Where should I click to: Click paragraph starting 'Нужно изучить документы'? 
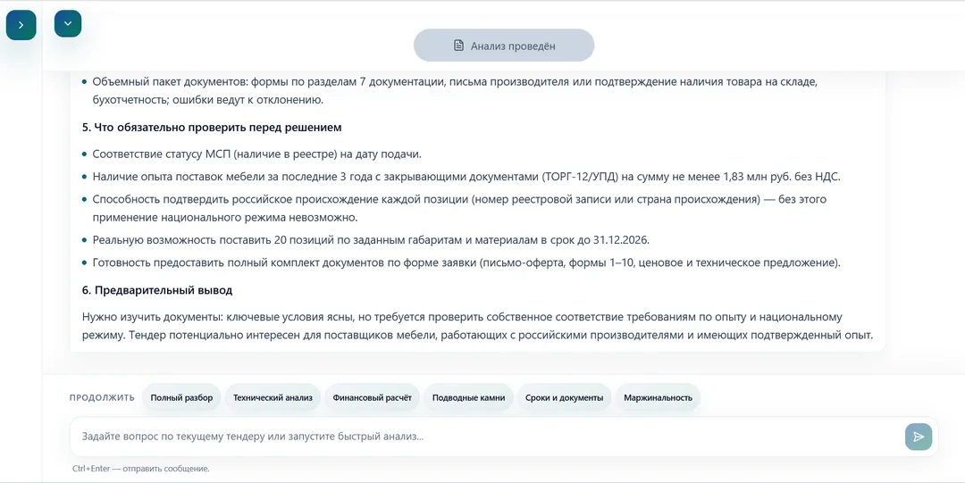coord(477,326)
